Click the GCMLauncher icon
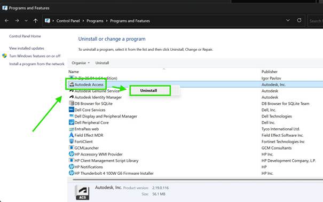The height and width of the screenshot is (202, 323). click(x=72, y=148)
